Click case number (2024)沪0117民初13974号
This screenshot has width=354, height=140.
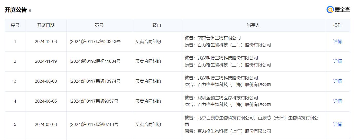95,81
